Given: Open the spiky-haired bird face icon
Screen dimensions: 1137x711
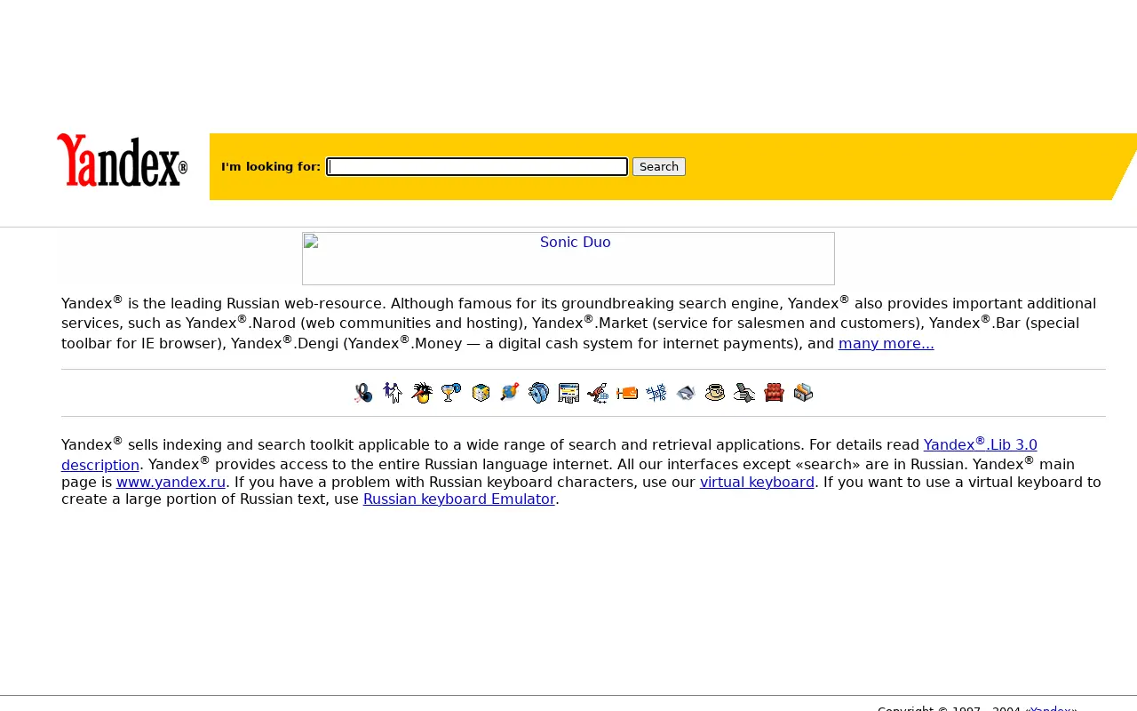Looking at the screenshot, I should (x=422, y=393).
